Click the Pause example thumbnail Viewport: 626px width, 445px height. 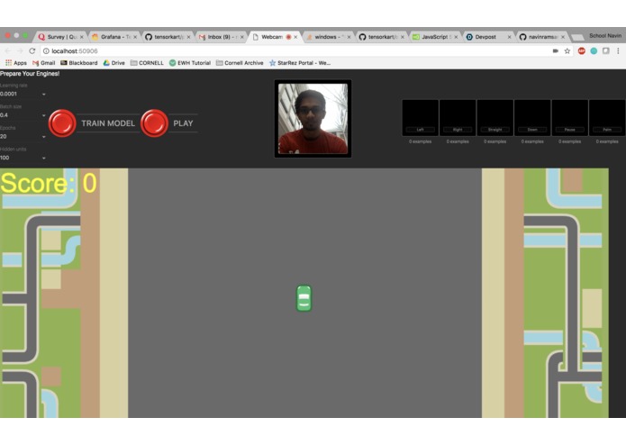(x=570, y=118)
